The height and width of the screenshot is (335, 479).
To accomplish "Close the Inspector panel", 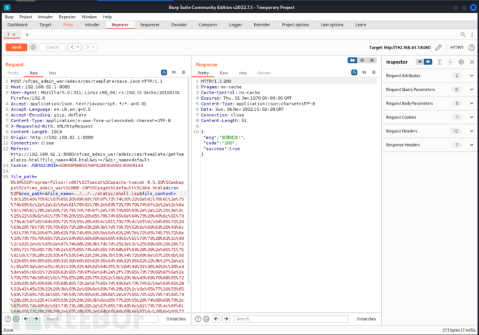I will [x=471, y=62].
